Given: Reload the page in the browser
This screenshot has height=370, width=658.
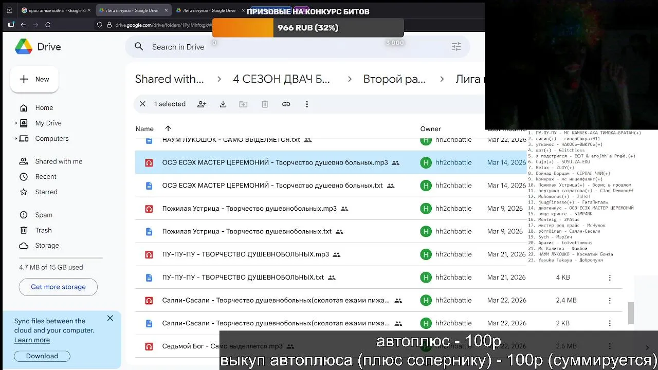Looking at the screenshot, I should click(x=48, y=24).
